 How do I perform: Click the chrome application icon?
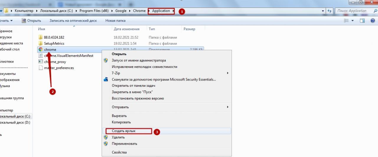tap(41, 50)
